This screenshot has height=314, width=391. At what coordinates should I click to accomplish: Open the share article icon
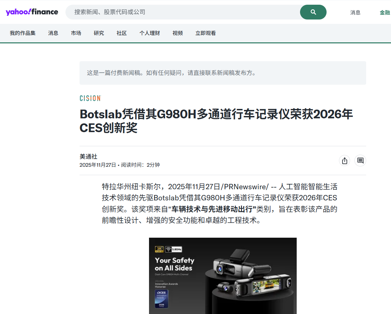click(344, 160)
